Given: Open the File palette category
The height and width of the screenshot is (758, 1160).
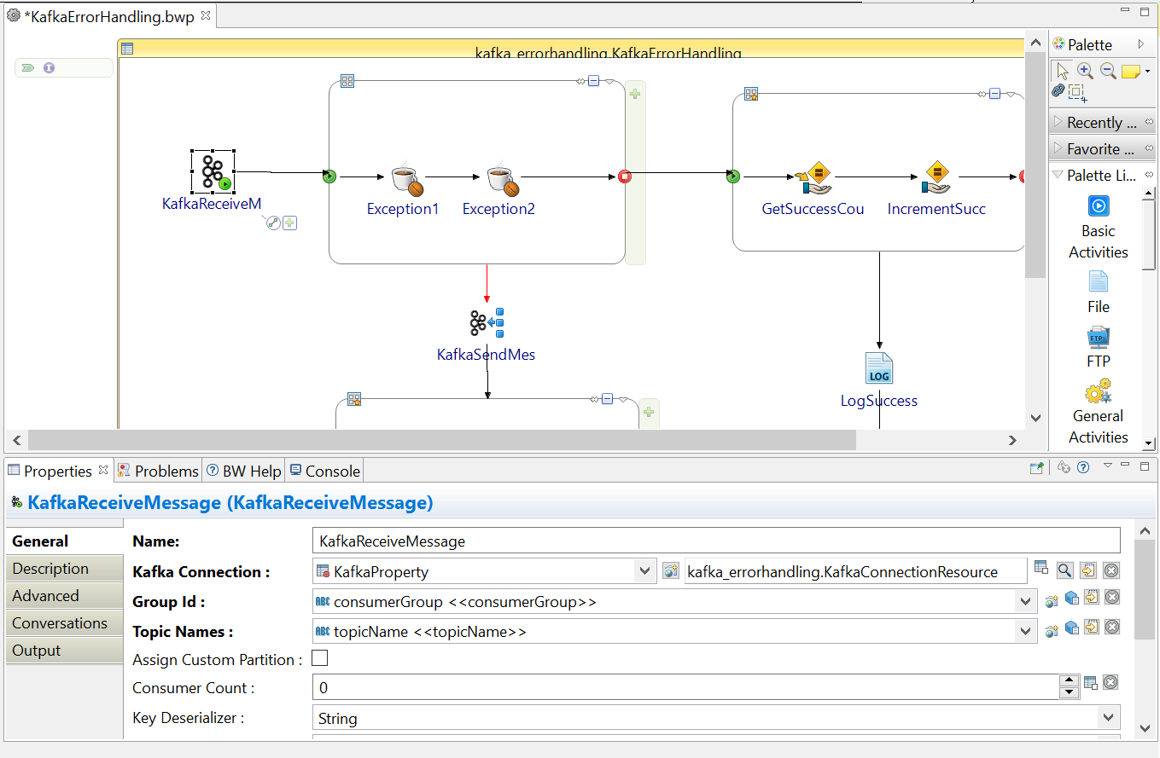Looking at the screenshot, I should click(1099, 292).
